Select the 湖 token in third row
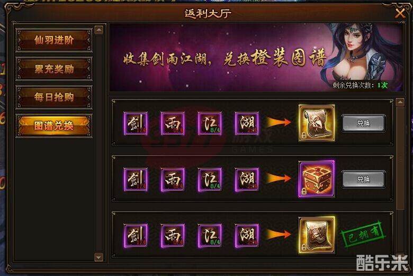This screenshot has height=276, width=413. (247, 236)
